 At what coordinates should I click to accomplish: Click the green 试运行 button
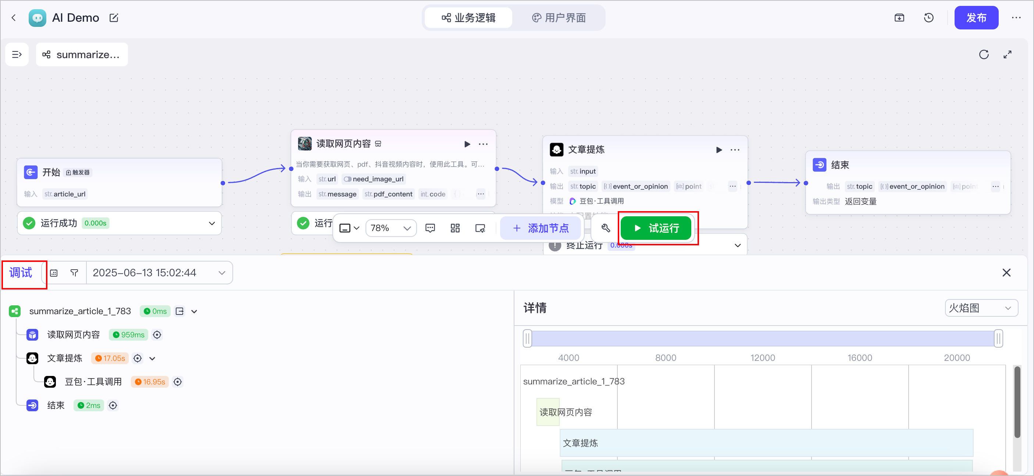click(656, 228)
